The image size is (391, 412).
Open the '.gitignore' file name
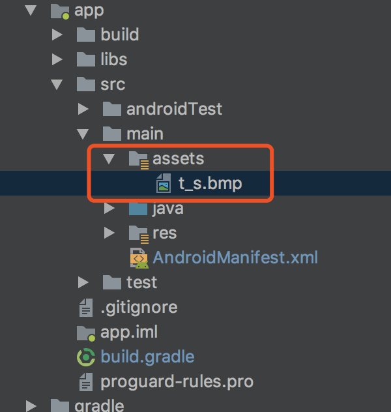[x=139, y=308]
